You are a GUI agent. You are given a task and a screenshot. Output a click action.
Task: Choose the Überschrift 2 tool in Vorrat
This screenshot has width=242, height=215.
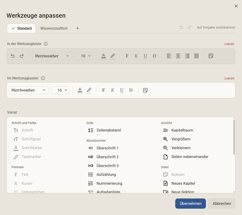click(x=103, y=157)
